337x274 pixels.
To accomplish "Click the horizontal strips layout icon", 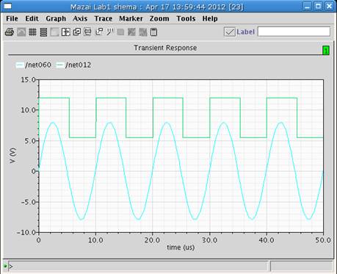I will tap(43, 32).
